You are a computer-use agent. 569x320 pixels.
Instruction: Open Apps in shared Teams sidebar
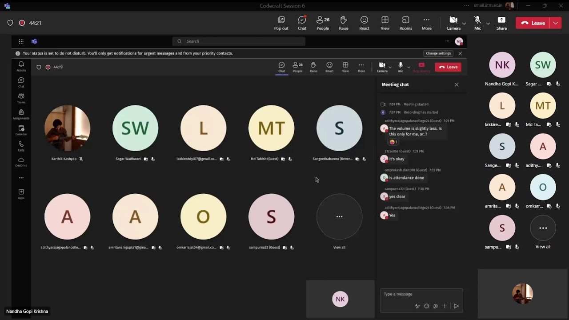pyautogui.click(x=21, y=194)
